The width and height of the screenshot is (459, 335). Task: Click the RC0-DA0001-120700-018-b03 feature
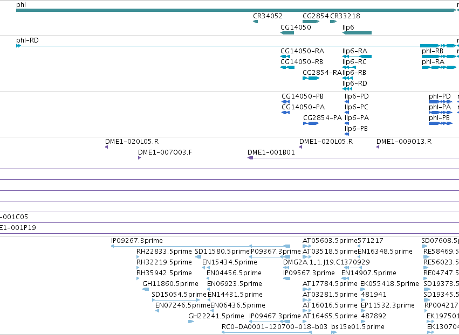tap(266, 332)
